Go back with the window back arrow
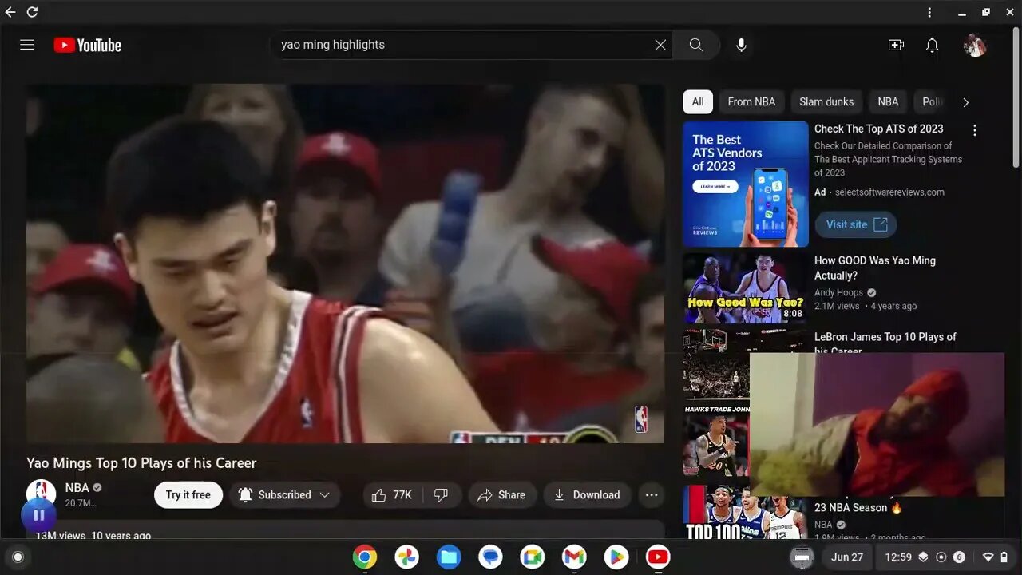 [10, 12]
